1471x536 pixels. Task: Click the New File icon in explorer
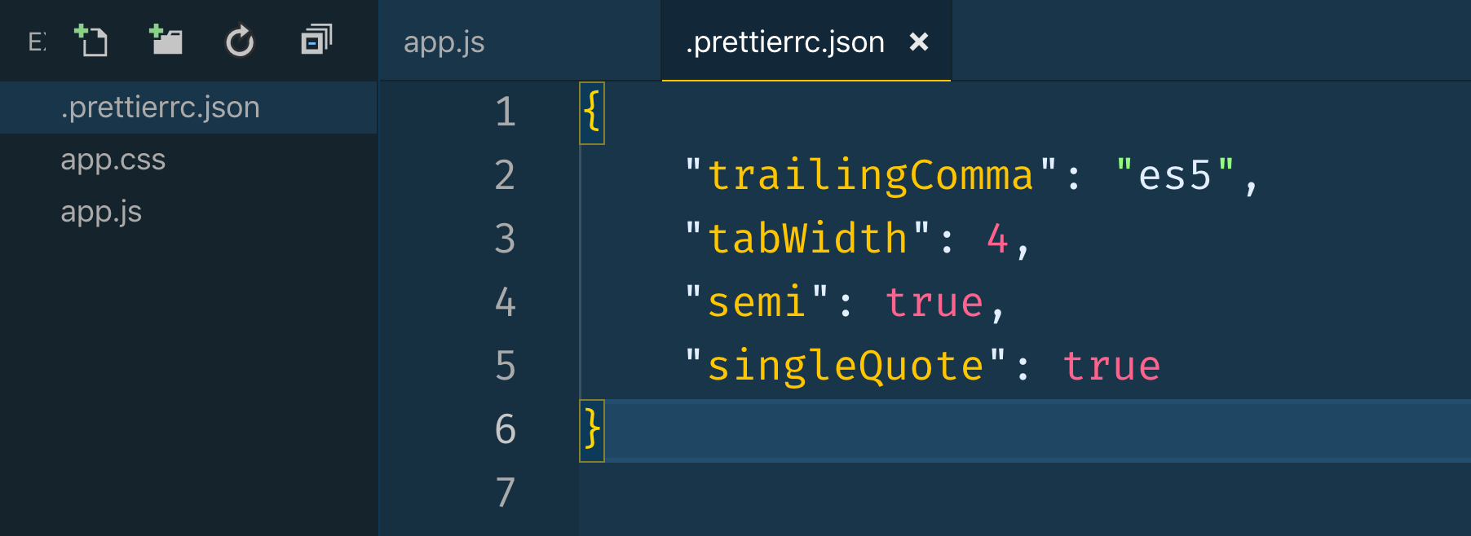click(91, 41)
